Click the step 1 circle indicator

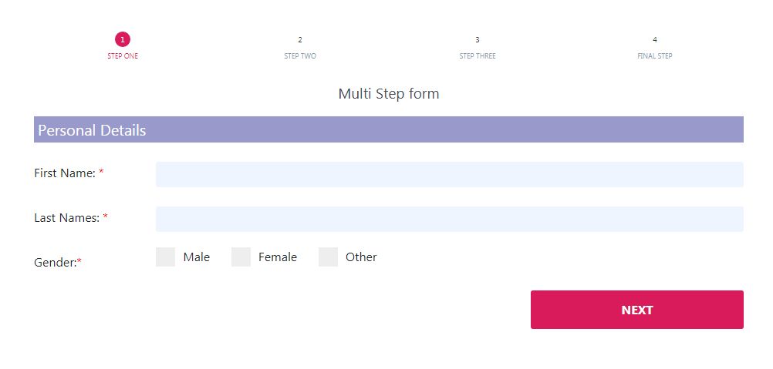[123, 39]
